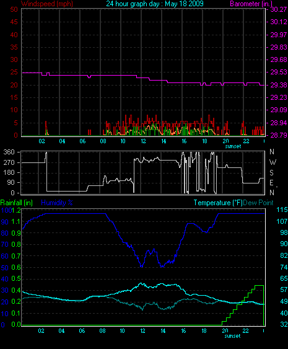Viewport: 288px width, 349px height.
Task: Click temperature axis value 65
Action: click(x=284, y=278)
